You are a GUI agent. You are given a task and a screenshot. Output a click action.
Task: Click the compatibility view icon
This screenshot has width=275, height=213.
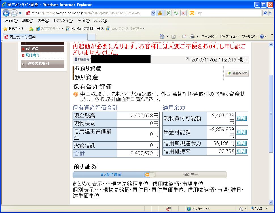tap(169, 13)
